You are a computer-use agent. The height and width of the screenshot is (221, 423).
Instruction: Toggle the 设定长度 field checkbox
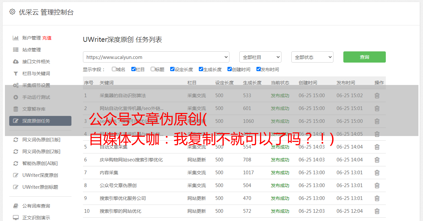(172, 69)
